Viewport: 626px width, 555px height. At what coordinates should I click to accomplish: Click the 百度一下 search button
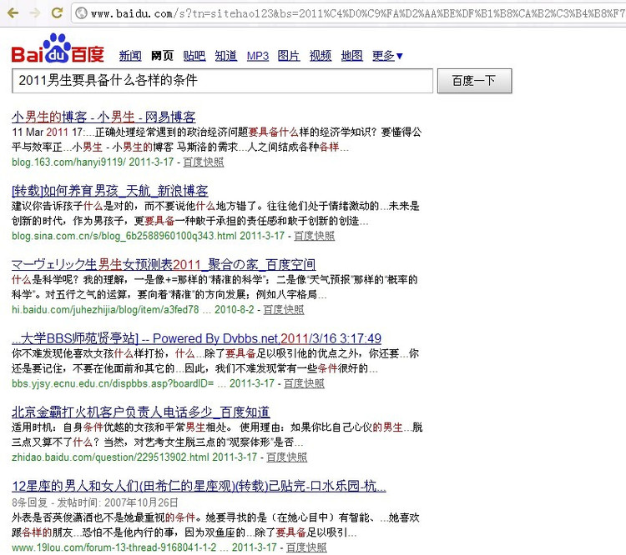click(474, 81)
